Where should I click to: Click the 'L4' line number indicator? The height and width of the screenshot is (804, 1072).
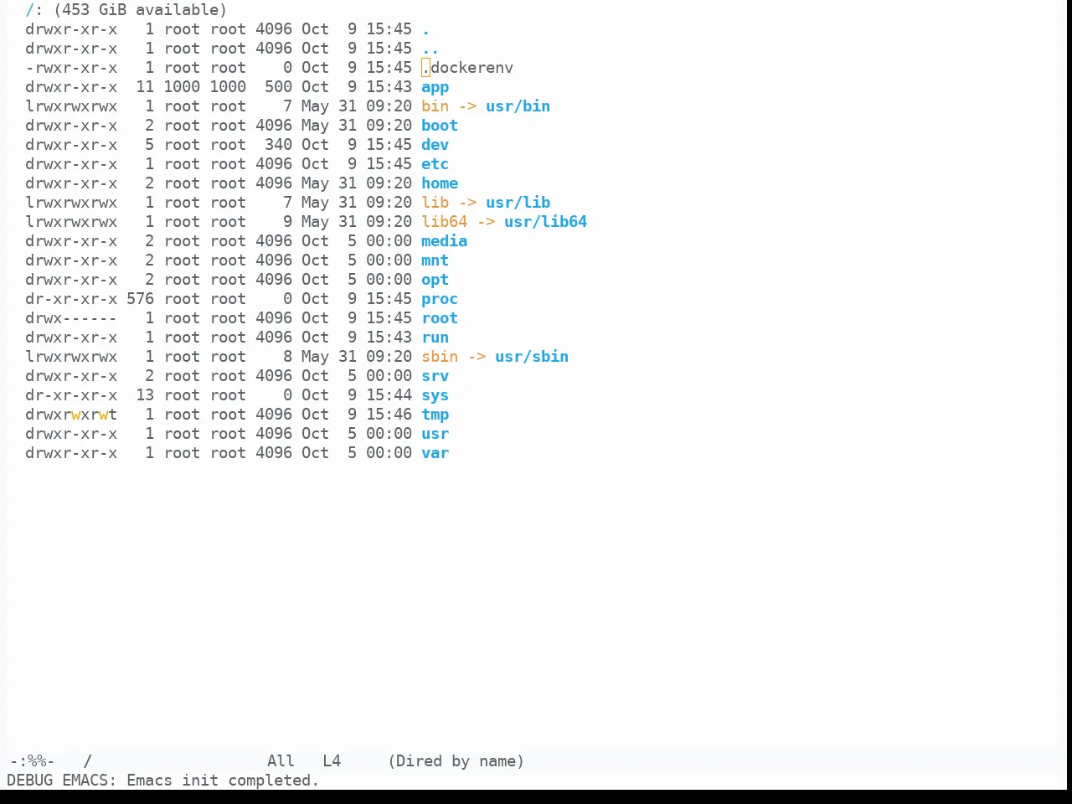click(332, 761)
